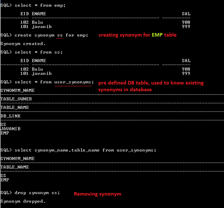
Task: Select SS value listed before JAVANIB
Action: coord(3,125)
